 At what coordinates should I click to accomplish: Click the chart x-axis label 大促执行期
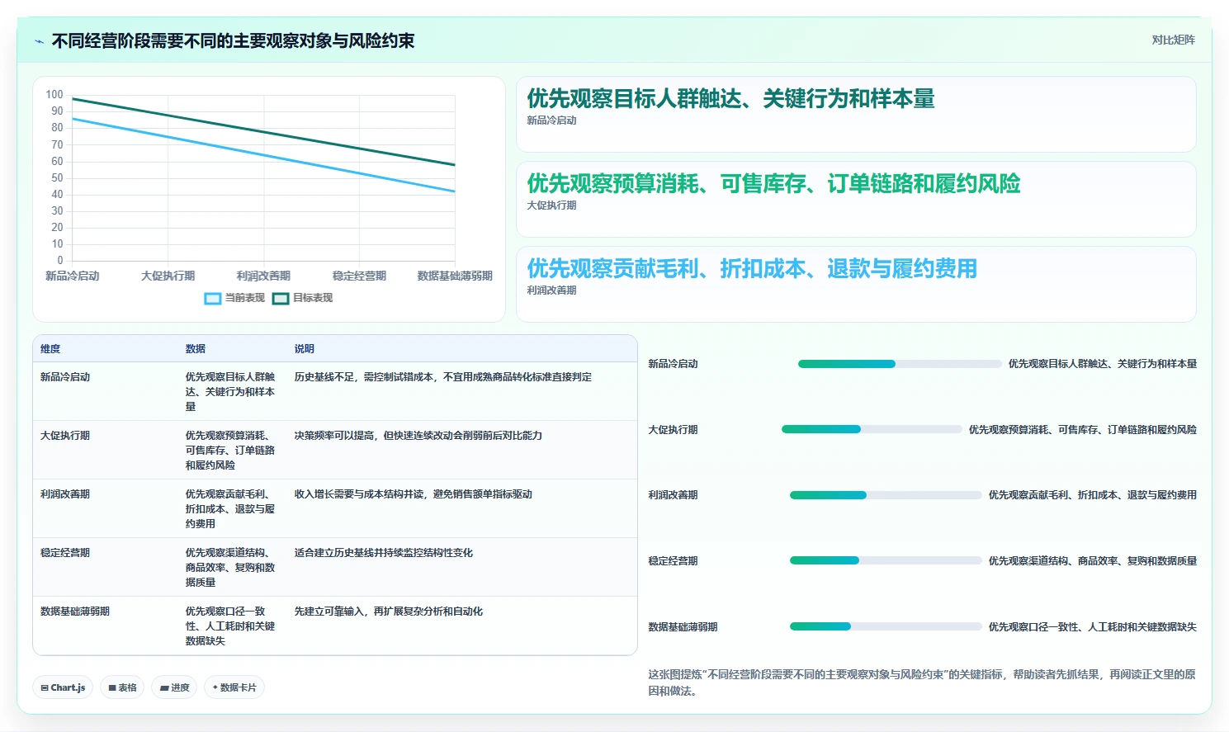tap(168, 276)
